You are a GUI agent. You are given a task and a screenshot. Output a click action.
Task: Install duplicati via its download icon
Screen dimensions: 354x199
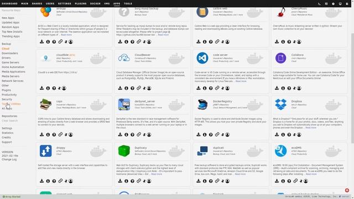199,181
